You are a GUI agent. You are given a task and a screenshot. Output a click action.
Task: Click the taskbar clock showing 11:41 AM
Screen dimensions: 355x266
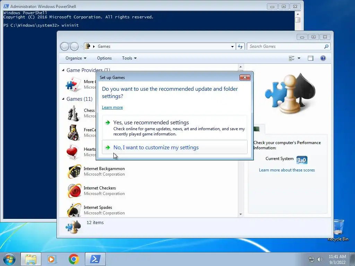point(337,259)
